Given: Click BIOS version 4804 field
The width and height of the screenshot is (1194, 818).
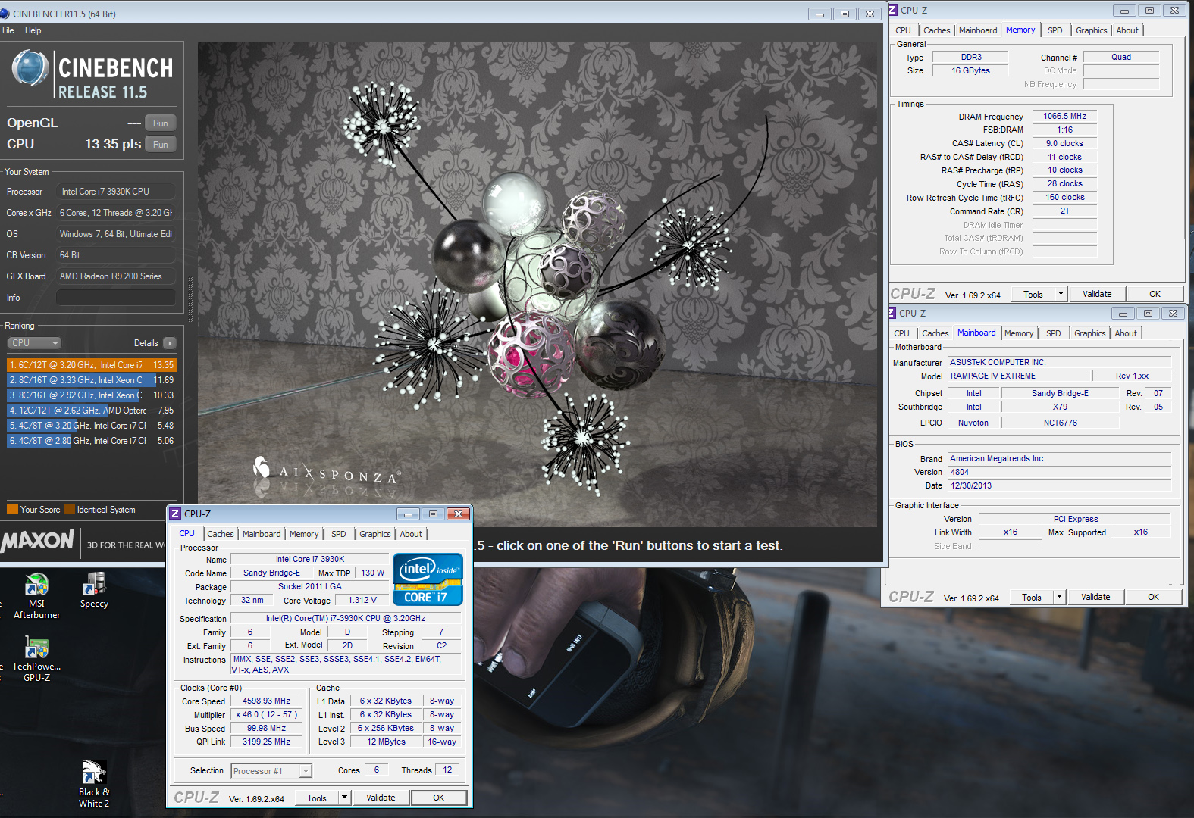Looking at the screenshot, I should click(x=1060, y=472).
